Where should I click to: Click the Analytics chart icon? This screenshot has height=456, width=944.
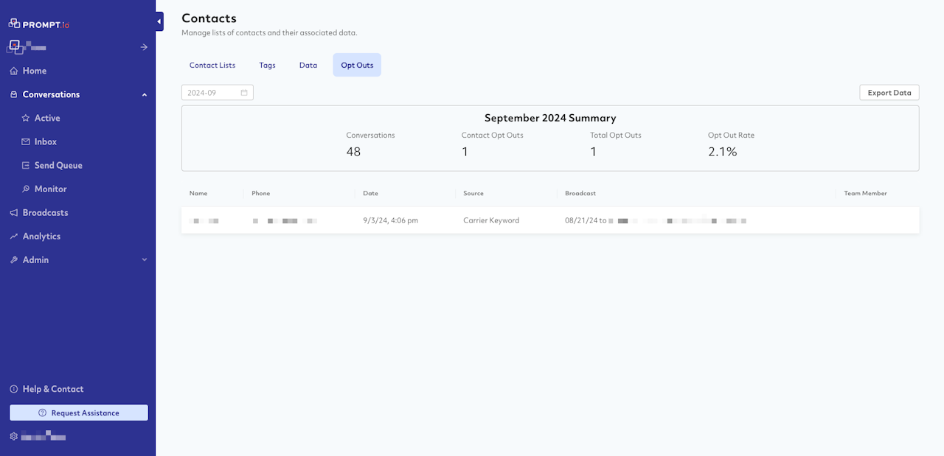[13, 236]
